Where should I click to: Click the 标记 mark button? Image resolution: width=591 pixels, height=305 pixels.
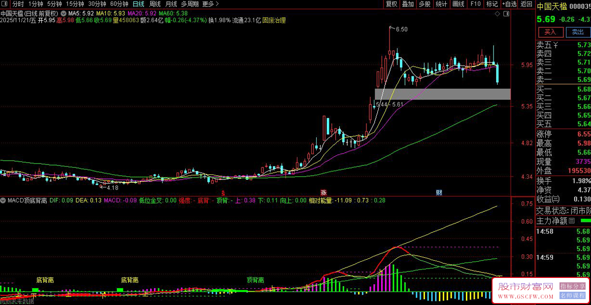click(x=492, y=4)
